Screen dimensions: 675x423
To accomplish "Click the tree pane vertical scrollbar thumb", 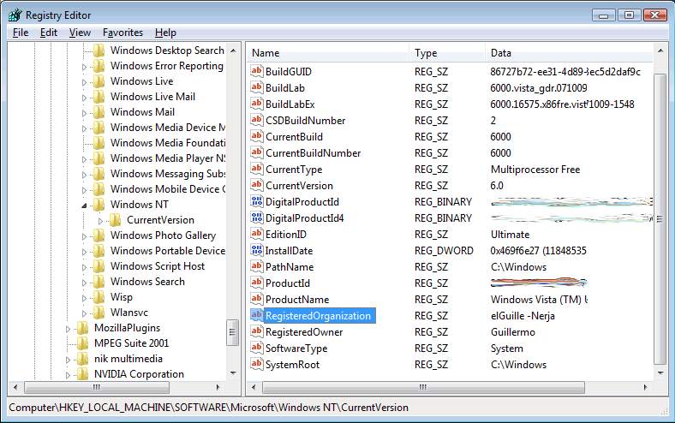I will tap(232, 332).
